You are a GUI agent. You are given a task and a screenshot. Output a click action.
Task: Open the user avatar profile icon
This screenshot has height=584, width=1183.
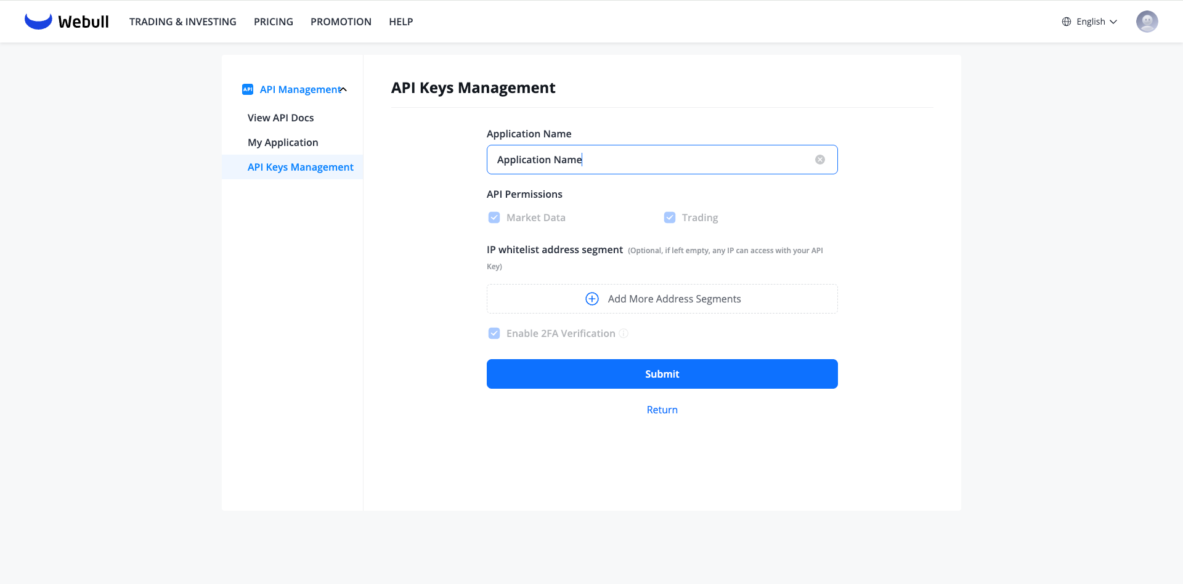(1147, 22)
